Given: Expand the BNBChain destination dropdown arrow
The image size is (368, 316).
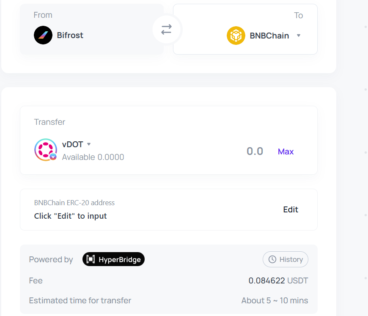Looking at the screenshot, I should tap(299, 36).
